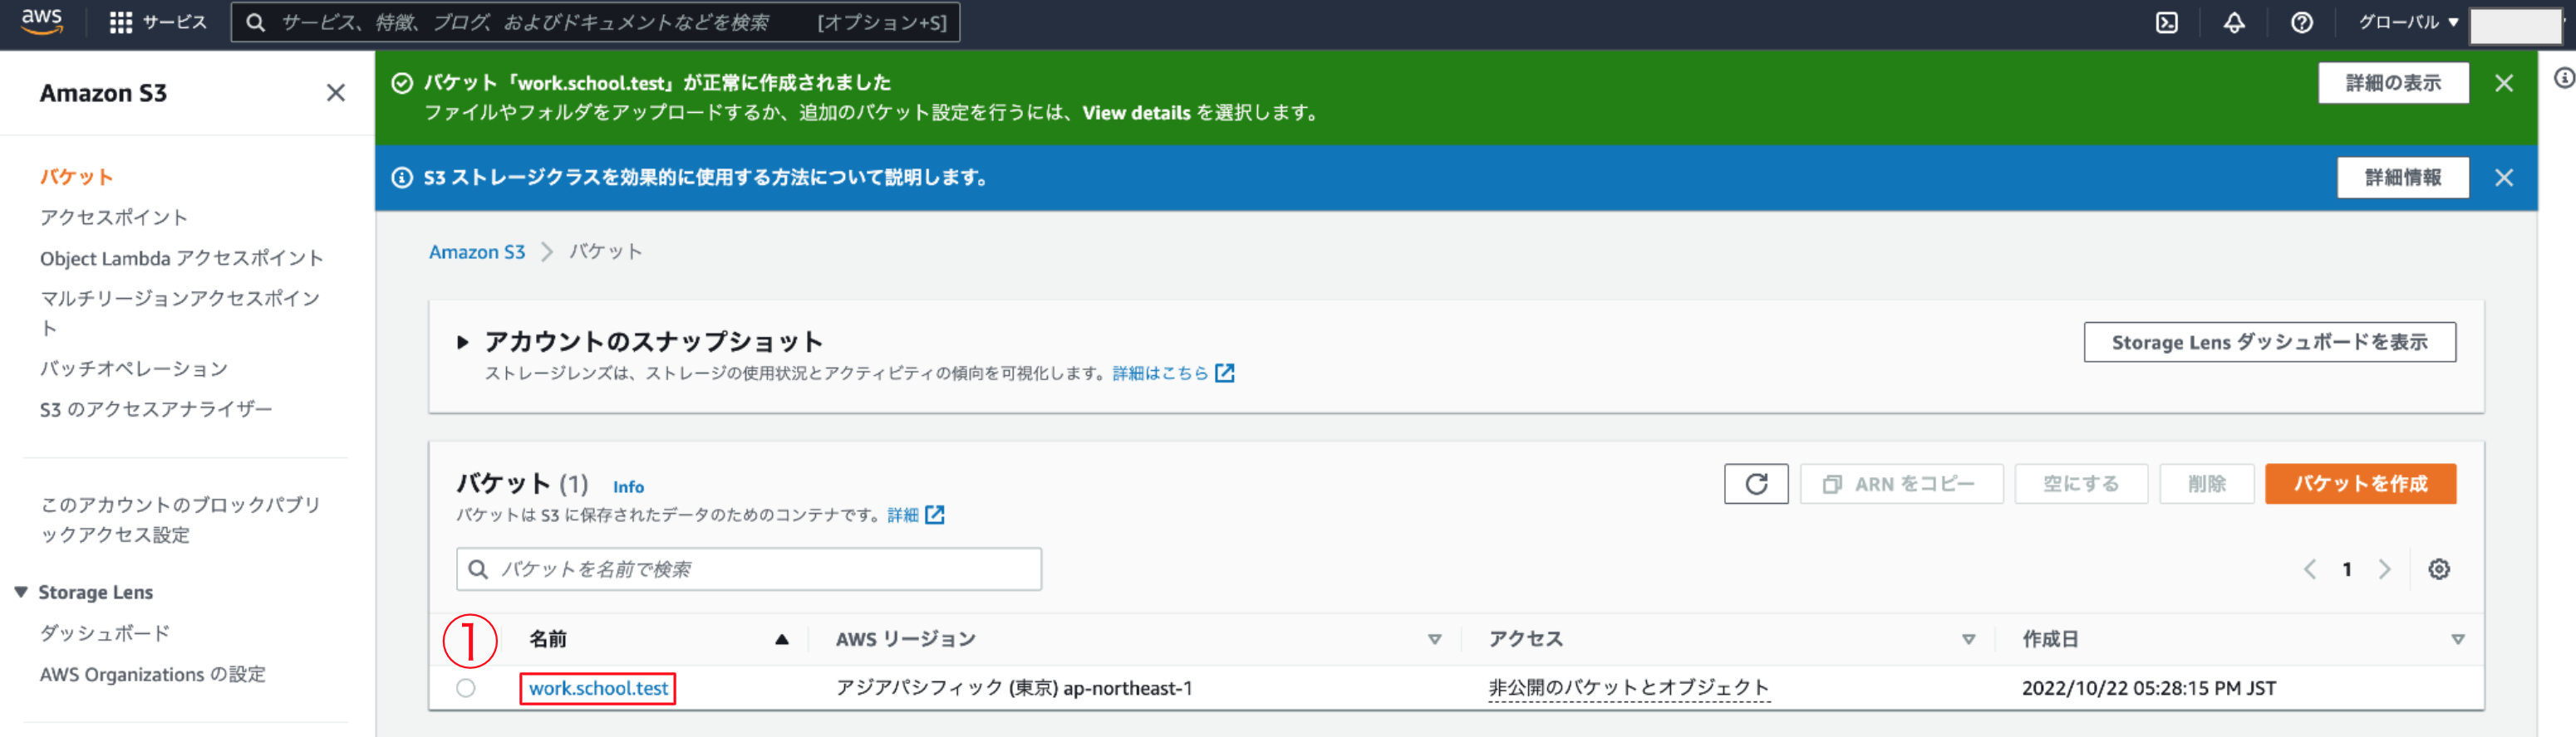Click the orange バケットを作成 button
Image resolution: width=2576 pixels, height=737 pixels.
tap(2360, 485)
